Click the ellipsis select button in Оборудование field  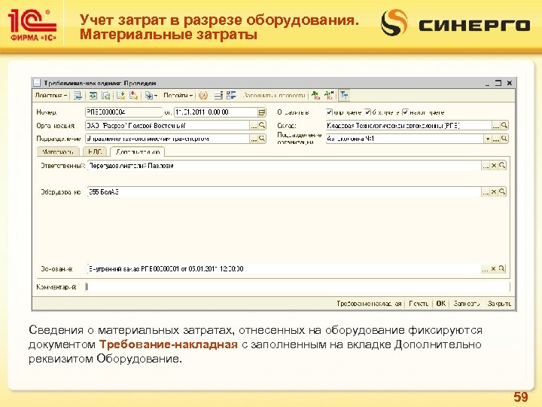(486, 191)
